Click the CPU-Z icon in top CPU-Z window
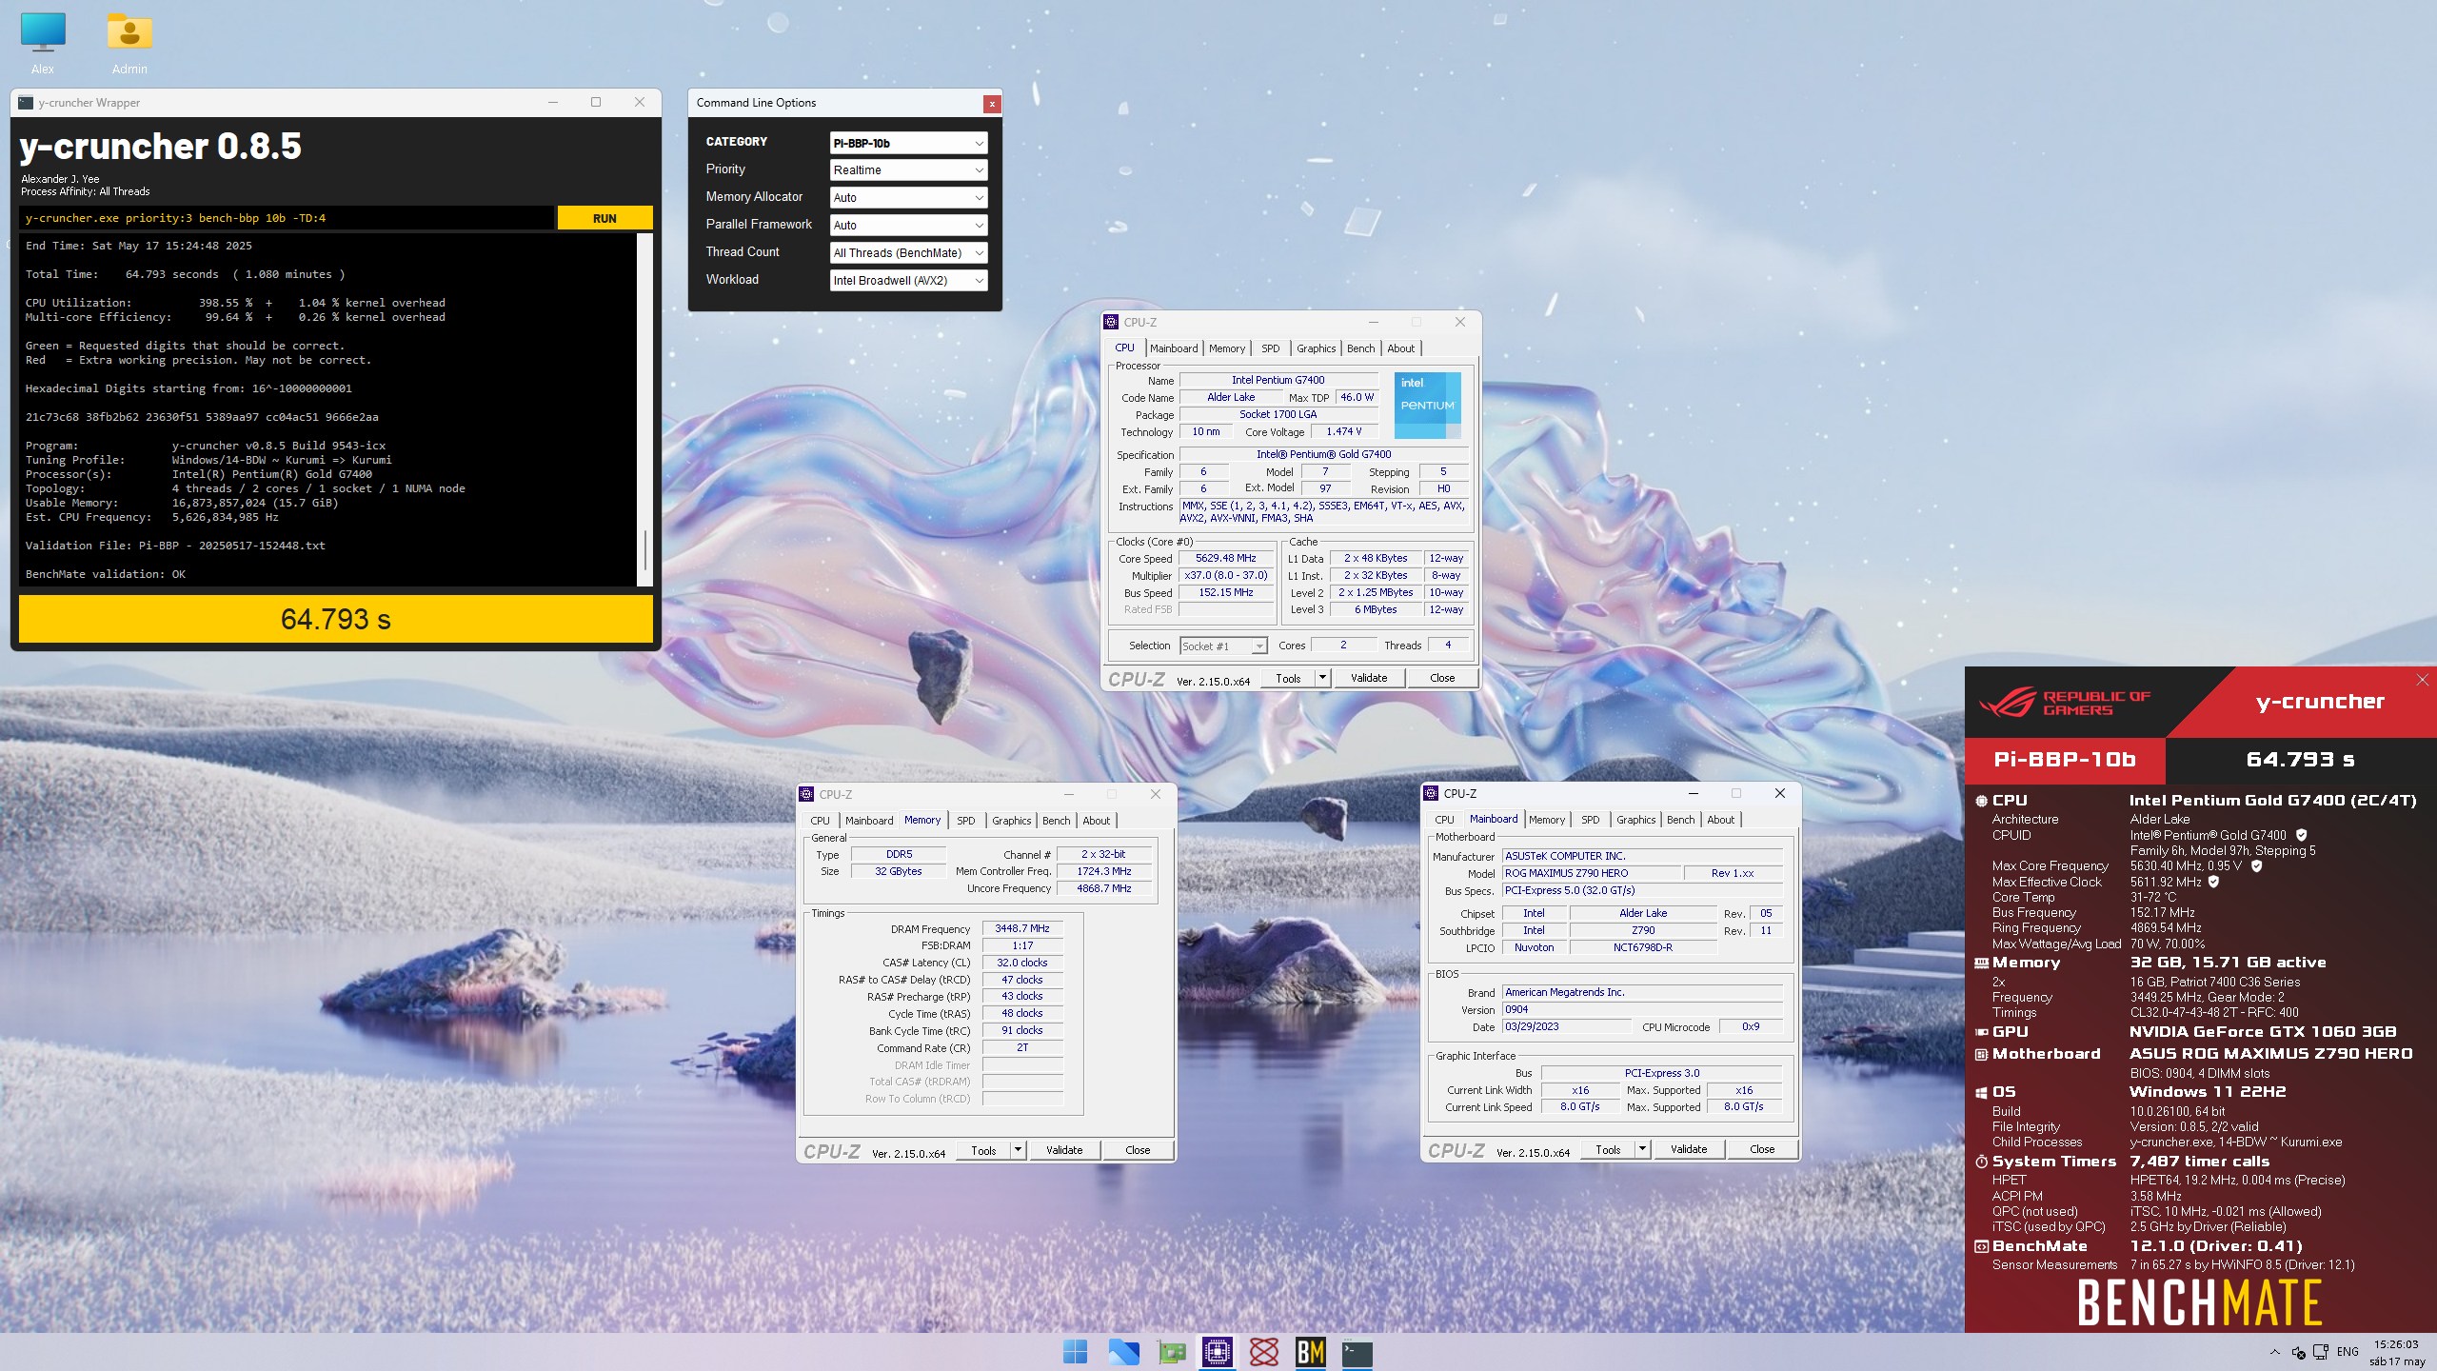This screenshot has width=2437, height=1371. pos(1111,323)
